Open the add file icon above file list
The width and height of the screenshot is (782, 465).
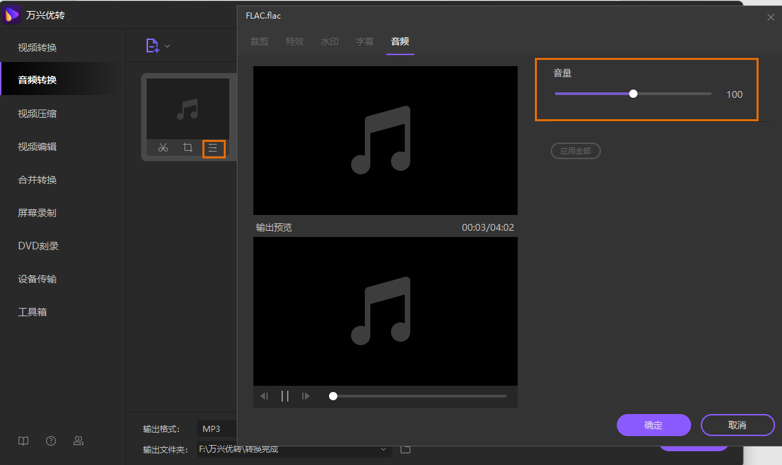tap(154, 45)
